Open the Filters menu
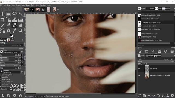Image resolution: width=175 pixels, height=98 pixels. click(x=37, y=5)
